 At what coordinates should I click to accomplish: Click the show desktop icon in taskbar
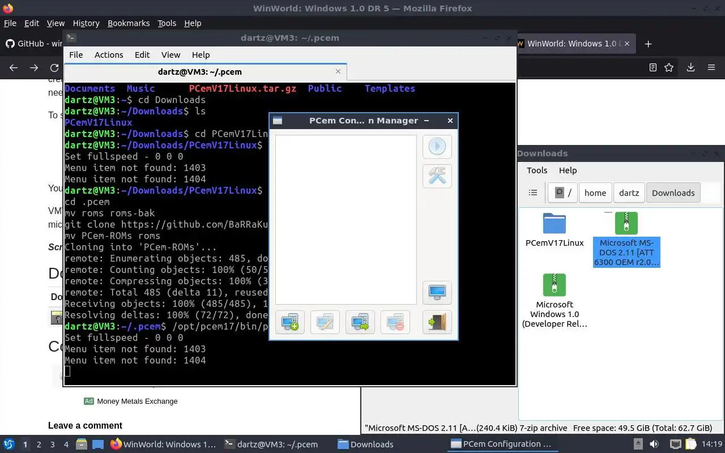tap(98, 445)
